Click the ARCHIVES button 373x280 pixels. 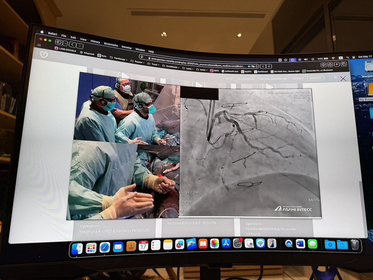tap(315, 78)
